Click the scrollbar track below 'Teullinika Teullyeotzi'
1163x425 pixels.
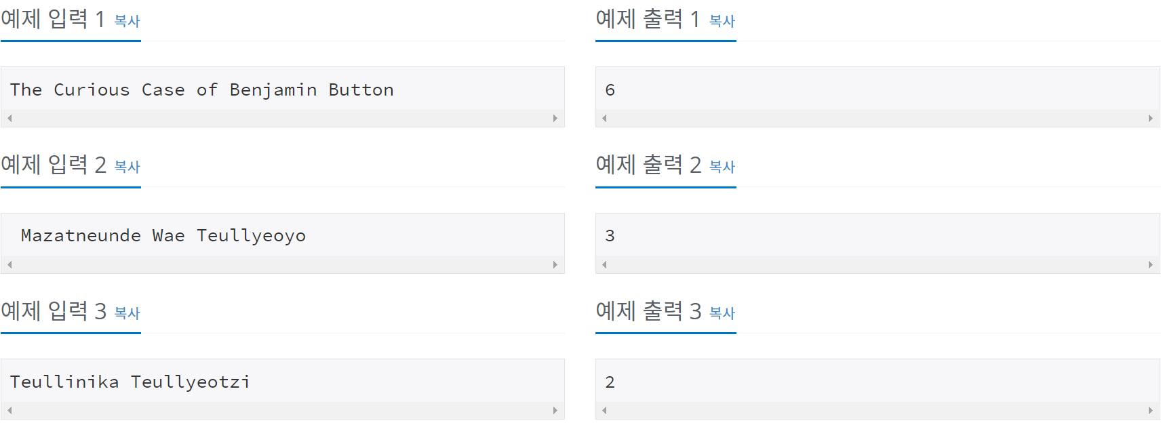click(x=283, y=410)
